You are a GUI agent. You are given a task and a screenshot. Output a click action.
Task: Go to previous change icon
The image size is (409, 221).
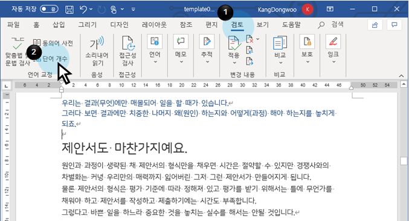point(250,50)
